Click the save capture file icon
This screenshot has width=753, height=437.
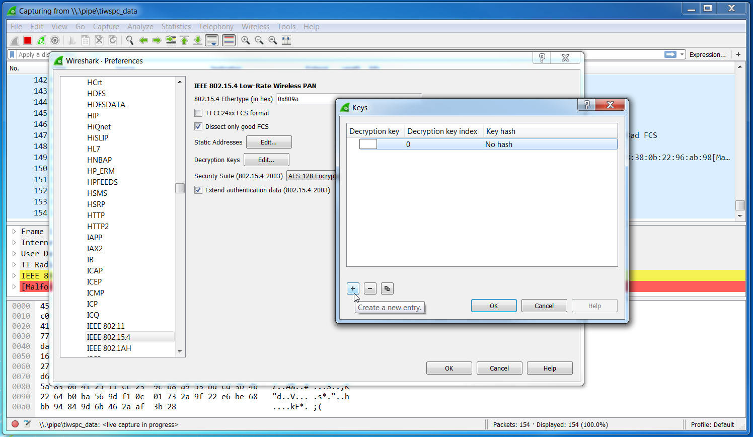pos(86,40)
